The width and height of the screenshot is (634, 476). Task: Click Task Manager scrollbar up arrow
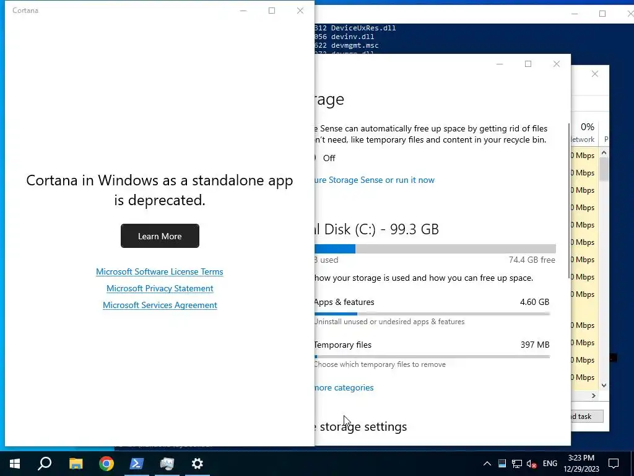(x=604, y=153)
